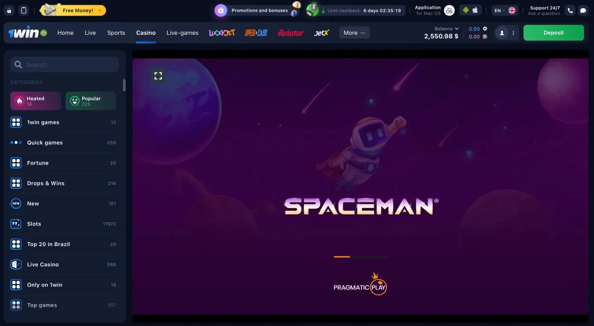The image size is (594, 326).
Task: Launch the LuckyJet game
Action: click(222, 33)
